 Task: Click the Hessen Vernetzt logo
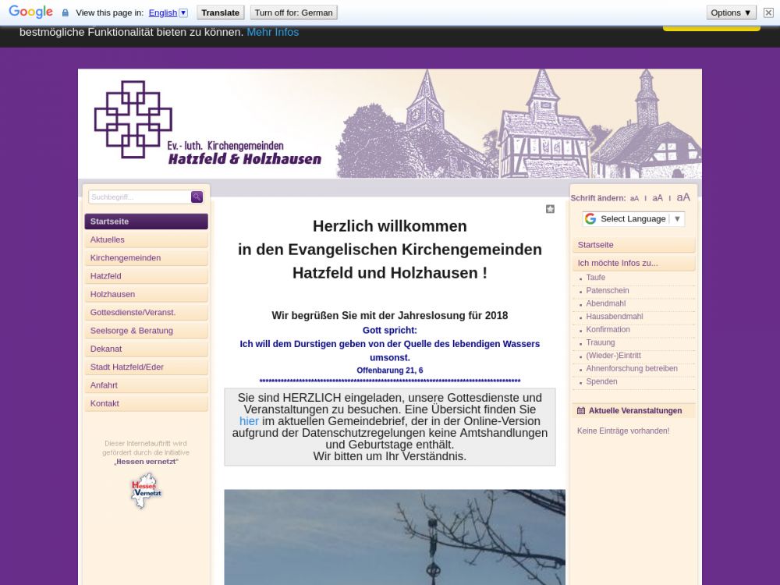[x=146, y=491]
